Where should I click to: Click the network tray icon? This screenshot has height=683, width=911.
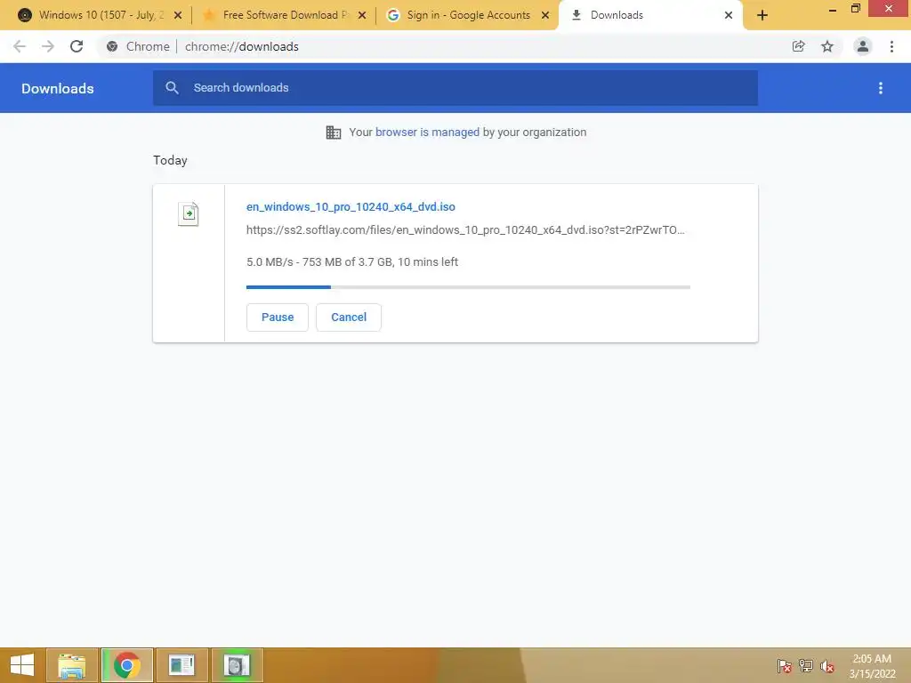point(806,665)
